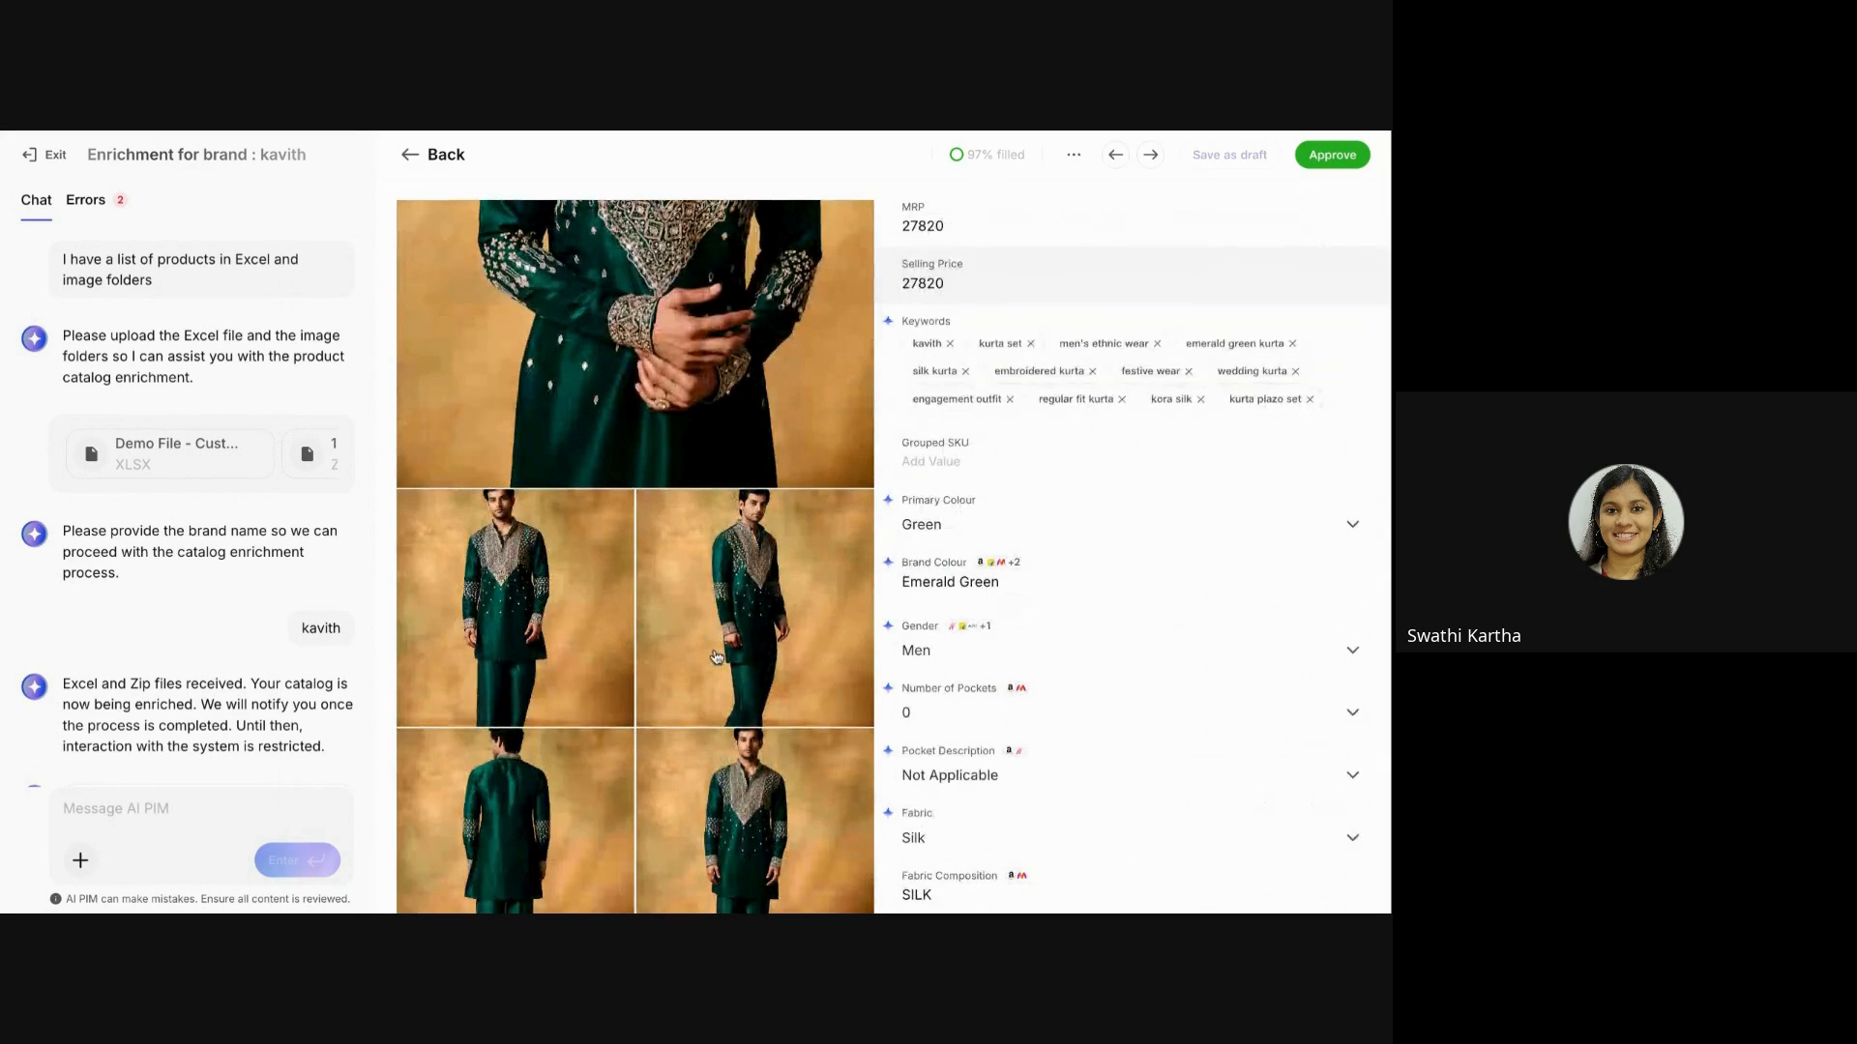The width and height of the screenshot is (1857, 1044).
Task: Click the 97% filled progress indicator
Action: click(987, 155)
